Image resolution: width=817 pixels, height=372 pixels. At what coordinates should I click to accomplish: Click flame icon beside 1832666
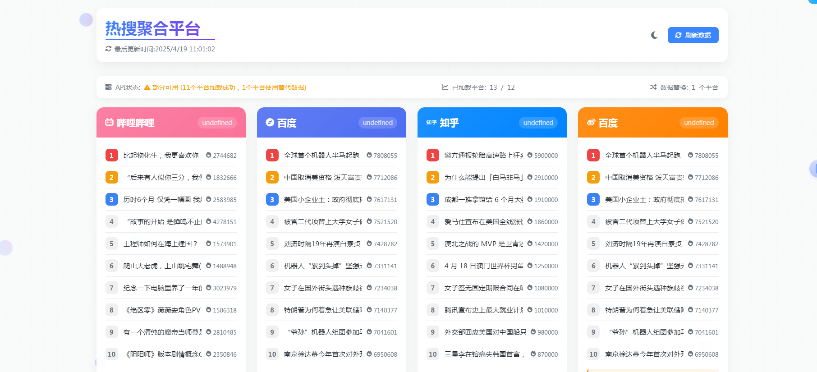click(208, 177)
